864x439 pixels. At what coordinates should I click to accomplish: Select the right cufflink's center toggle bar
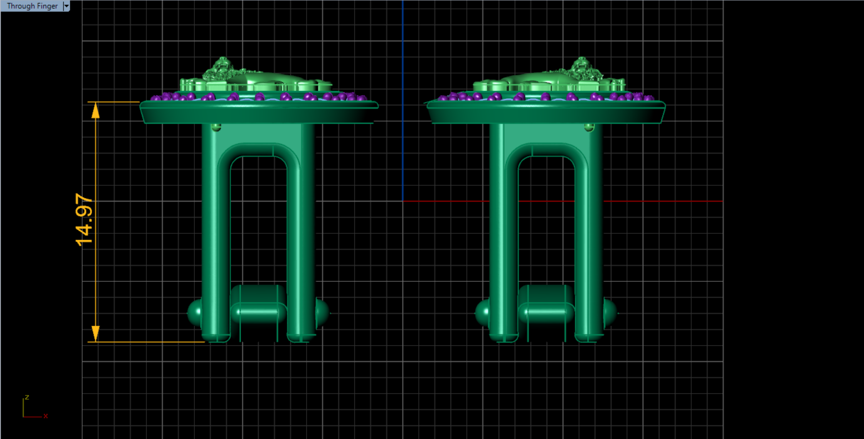pyautogui.click(x=546, y=311)
